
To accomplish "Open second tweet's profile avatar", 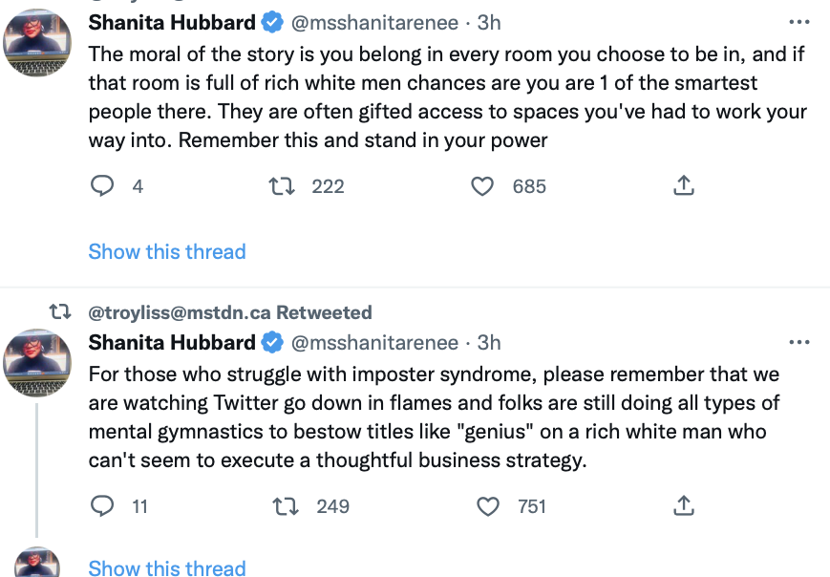I will tap(37, 363).
